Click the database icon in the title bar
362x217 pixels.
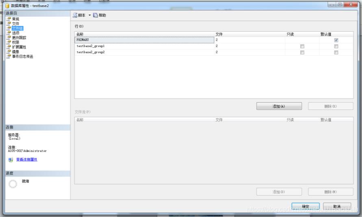(x=7, y=6)
